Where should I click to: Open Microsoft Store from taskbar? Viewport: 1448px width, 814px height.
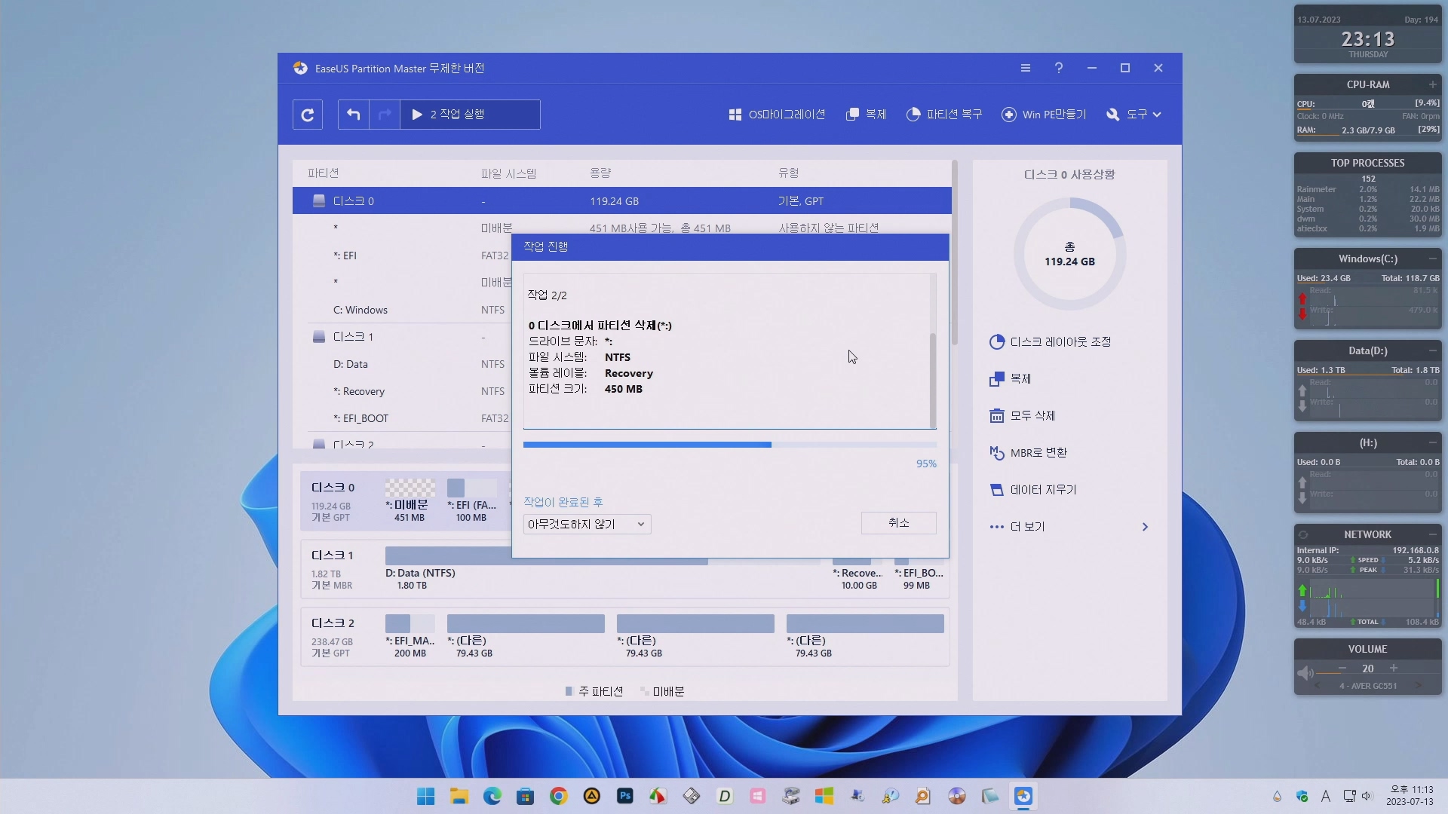tap(526, 796)
